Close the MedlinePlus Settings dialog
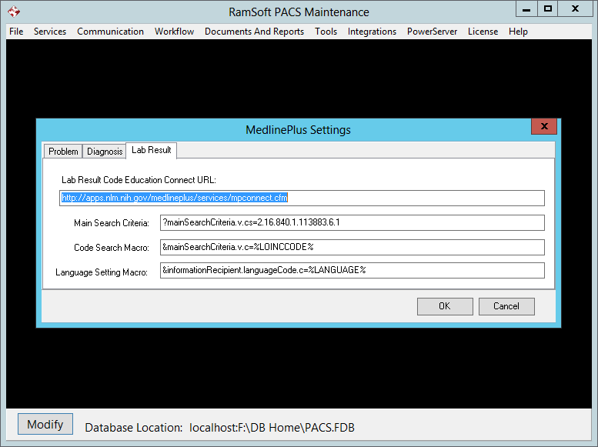 pos(543,127)
